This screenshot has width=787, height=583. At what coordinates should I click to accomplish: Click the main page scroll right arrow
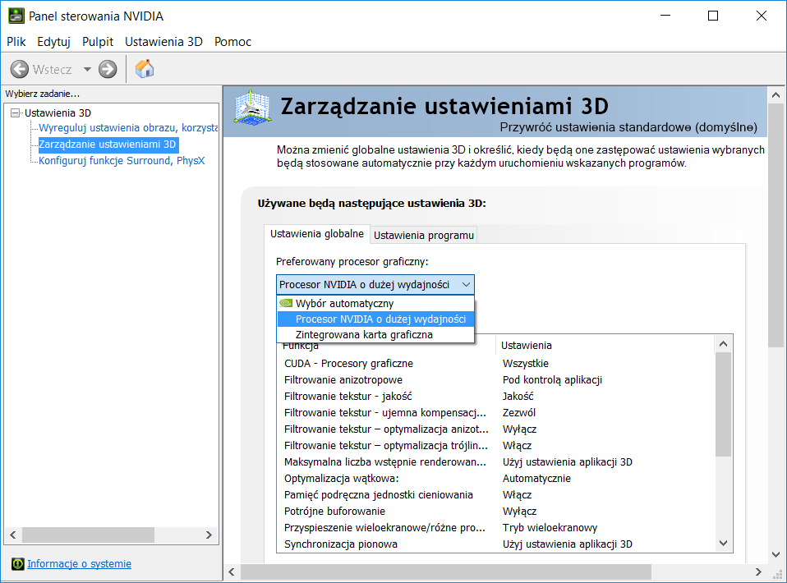758,572
